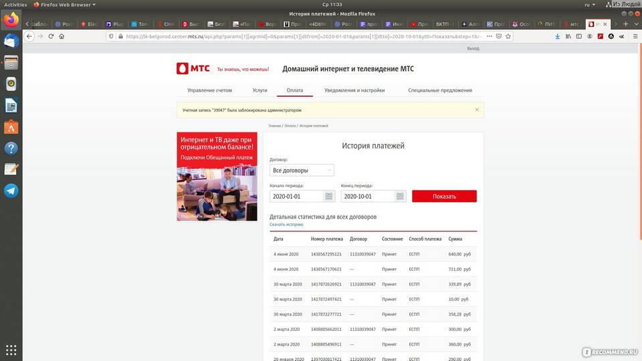Click the Обещанный платеж ad banner
The image size is (642, 361).
pos(217,176)
